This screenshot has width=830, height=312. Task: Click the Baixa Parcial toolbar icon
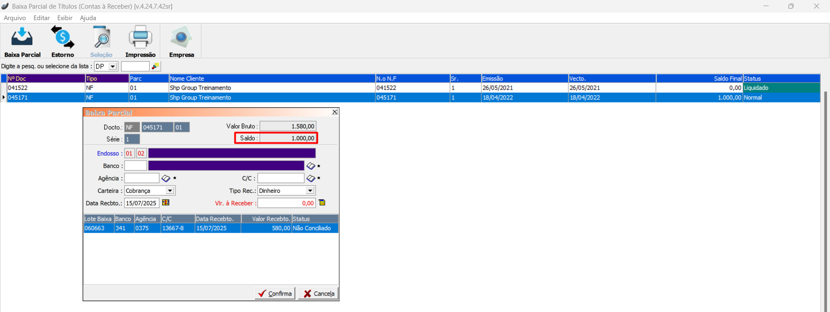coord(22,42)
